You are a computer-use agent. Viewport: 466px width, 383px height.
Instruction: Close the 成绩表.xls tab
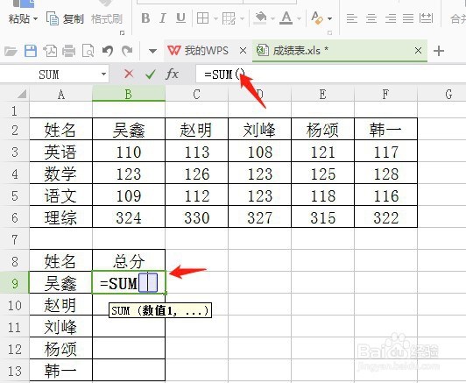[x=418, y=51]
